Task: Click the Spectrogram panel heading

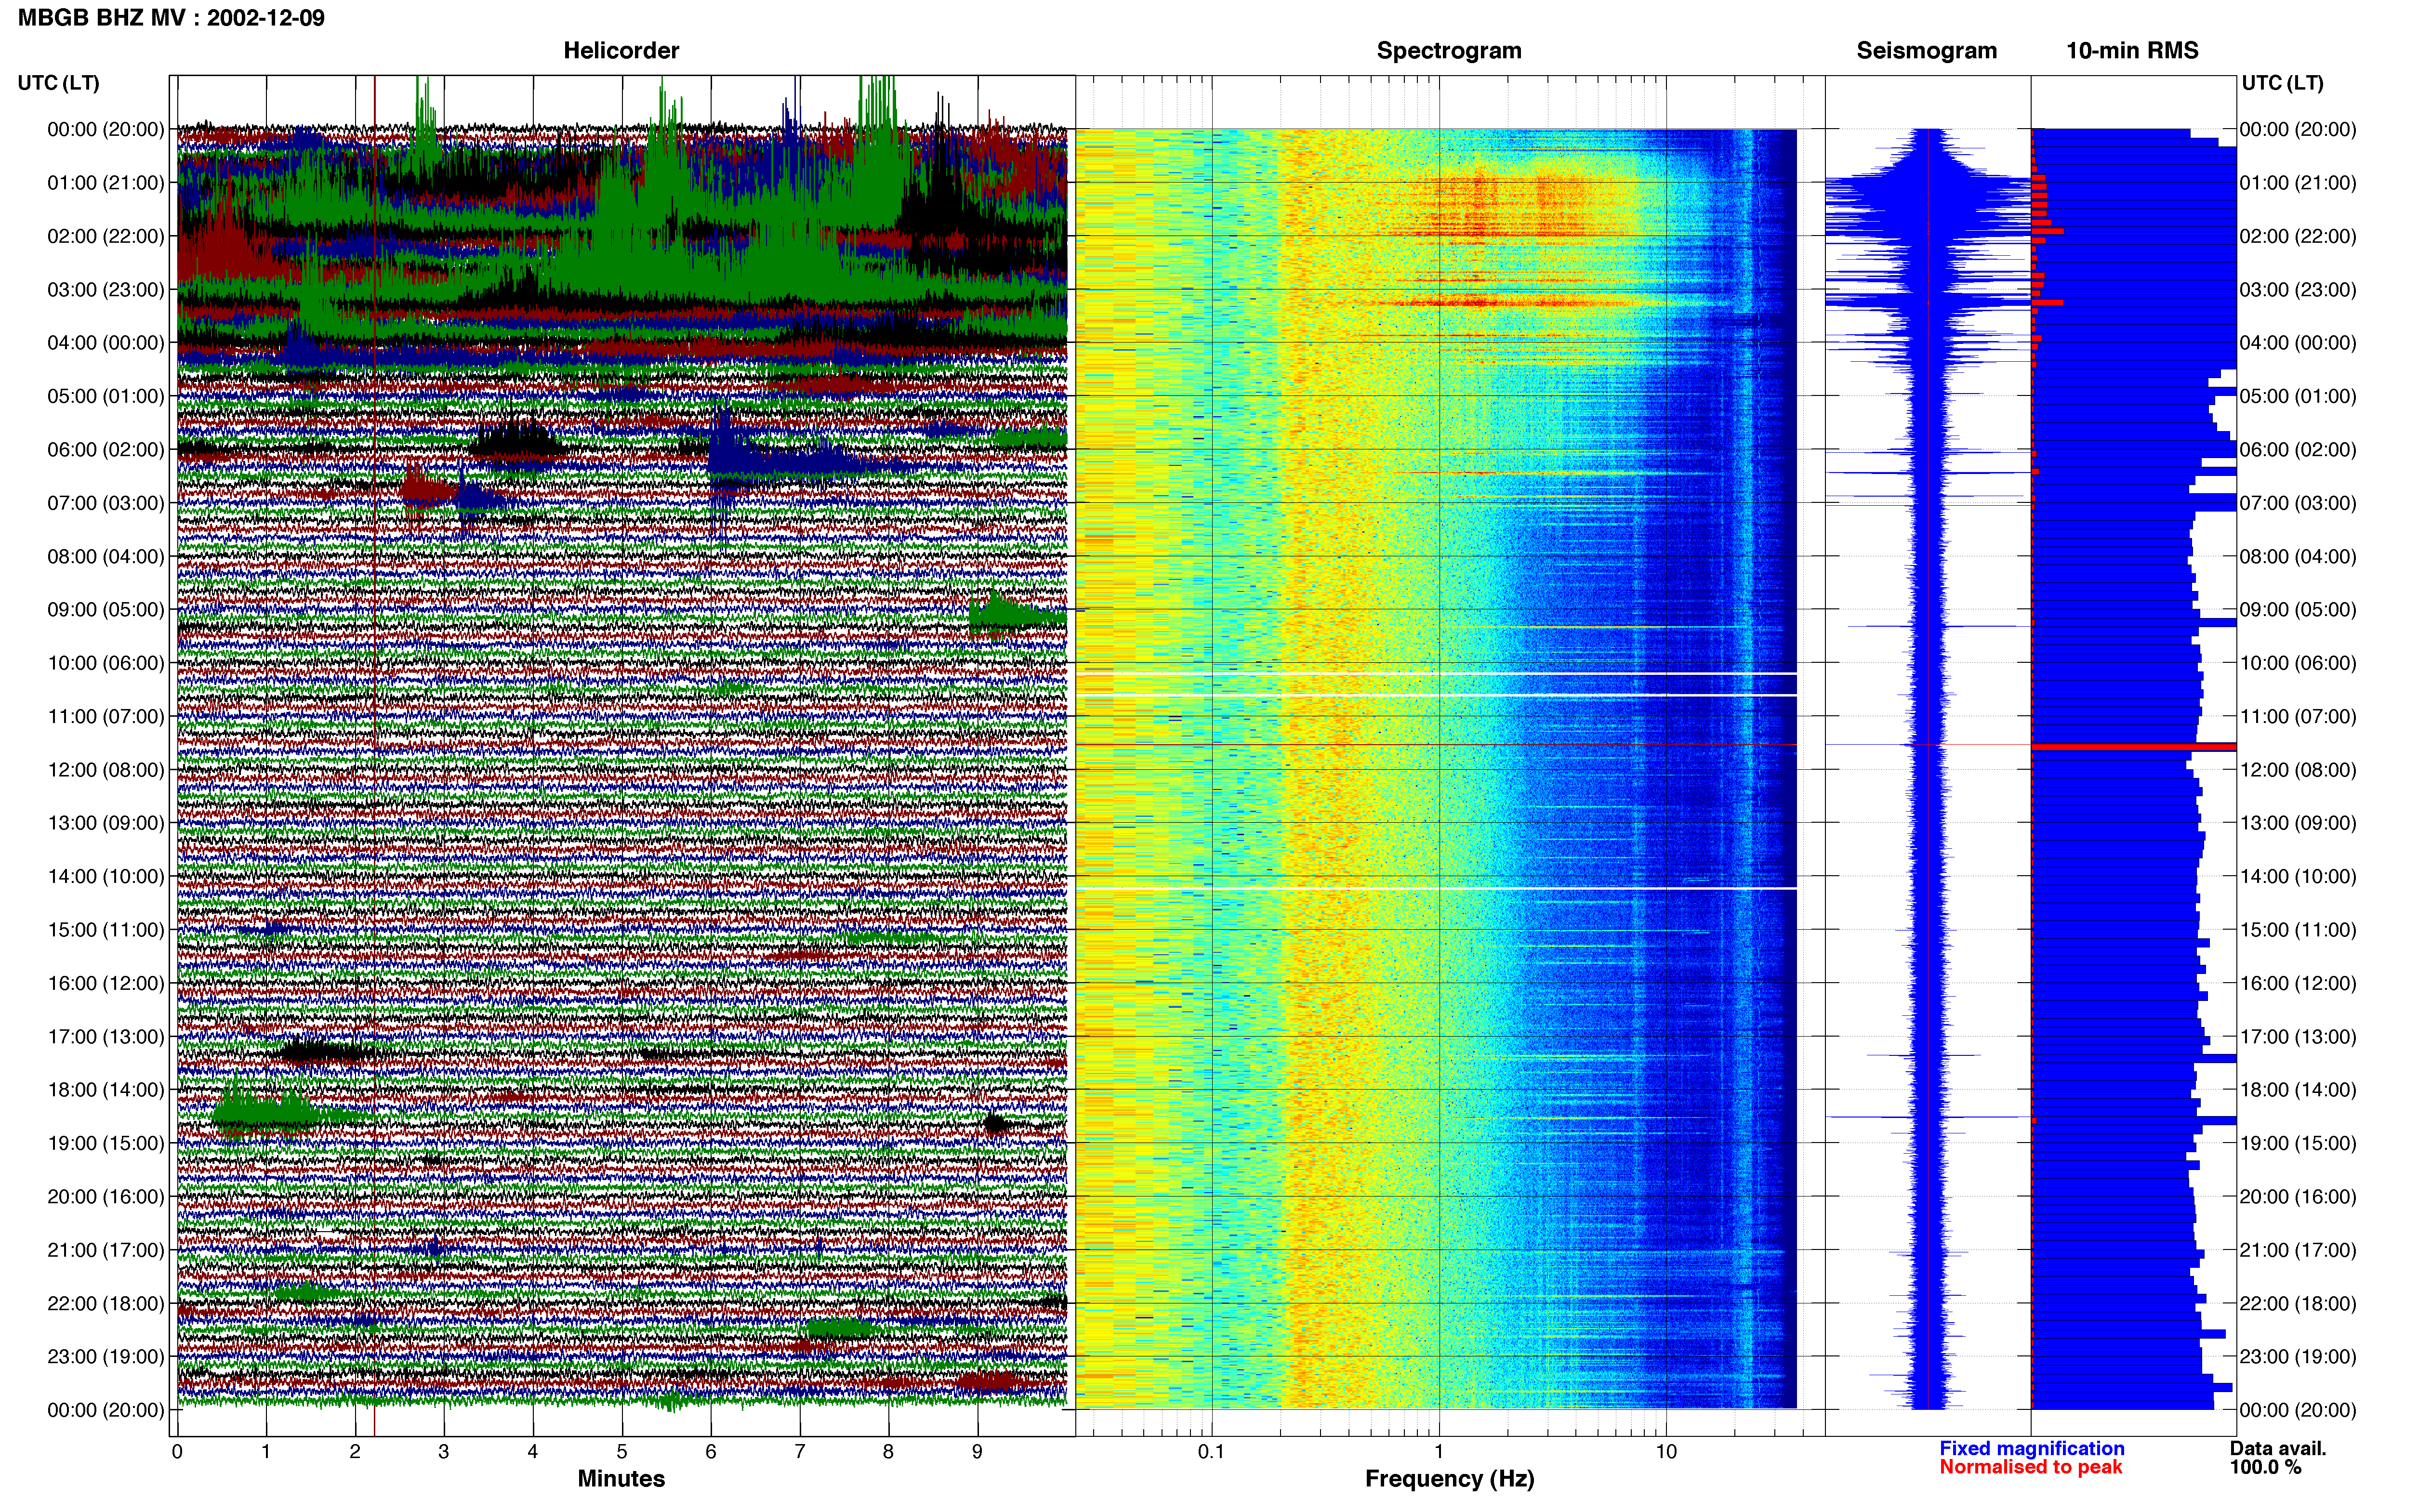Action: point(1449,51)
